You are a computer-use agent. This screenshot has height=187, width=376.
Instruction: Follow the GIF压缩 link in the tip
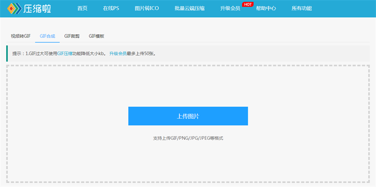pos(65,54)
